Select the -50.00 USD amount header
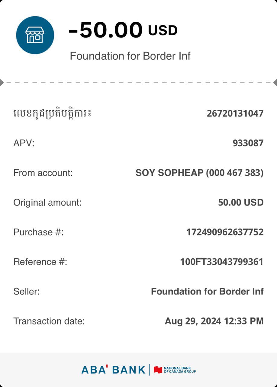Viewport: 277px width, 387px height. pos(123,30)
